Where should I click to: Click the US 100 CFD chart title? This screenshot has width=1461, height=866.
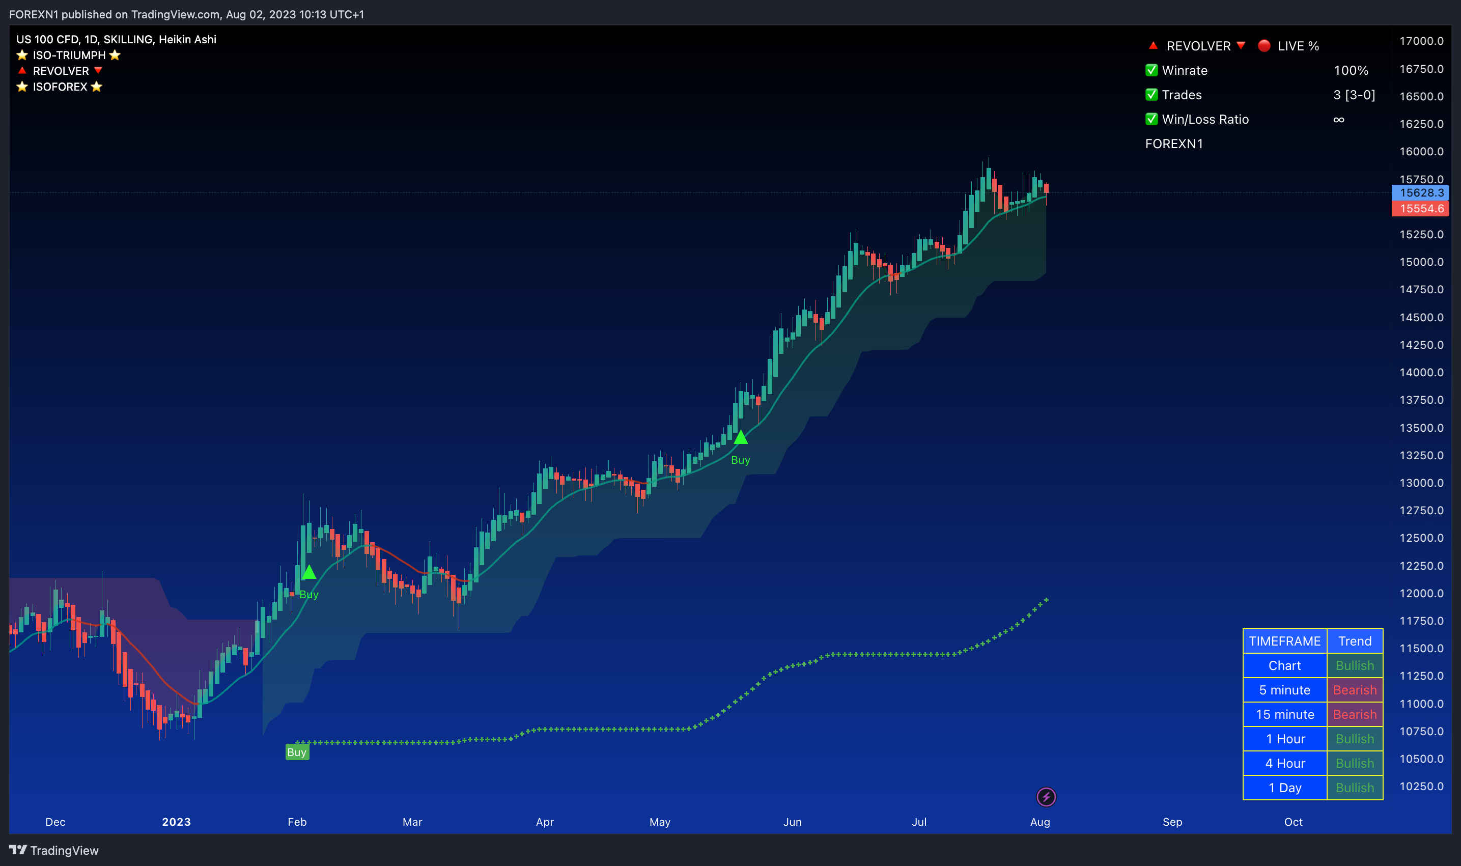click(x=116, y=39)
